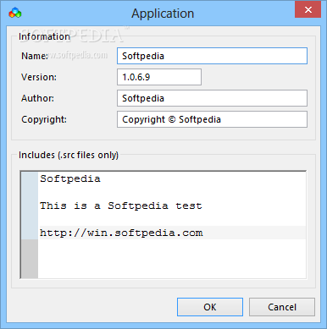Place cursor on first Softpedia line in editor
The width and height of the screenshot is (327, 329).
(70, 178)
